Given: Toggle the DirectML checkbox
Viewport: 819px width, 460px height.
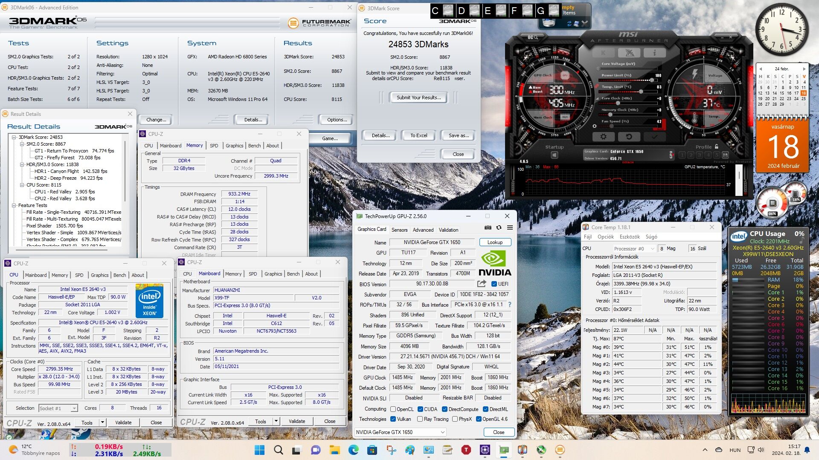Looking at the screenshot, I should 485,409.
